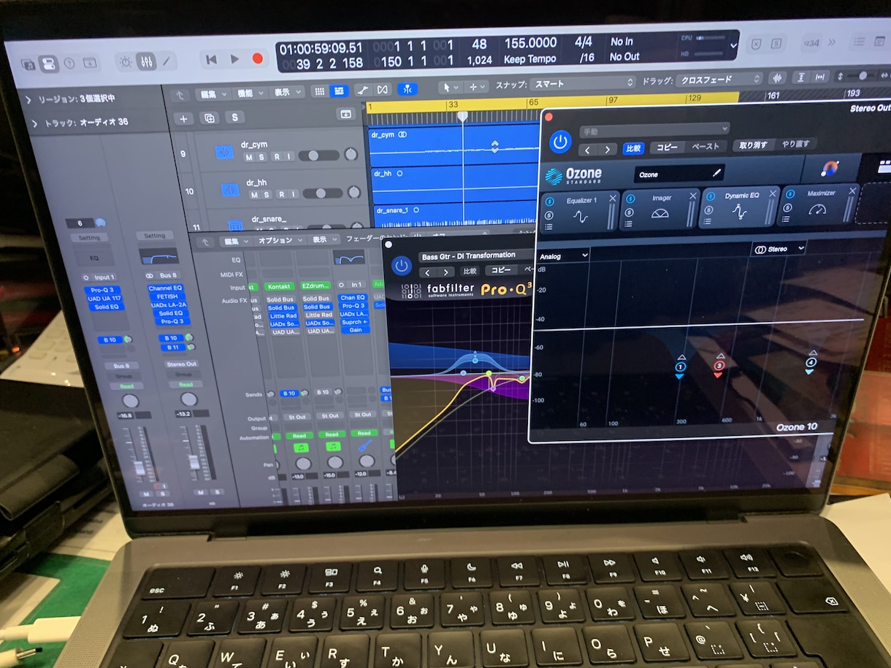Adjust dr_cym track volume slider
The image size is (891, 668).
pyautogui.click(x=318, y=156)
